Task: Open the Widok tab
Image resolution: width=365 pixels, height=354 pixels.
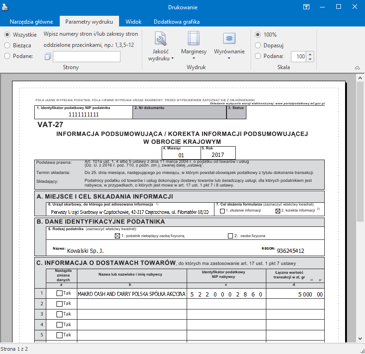Action: tap(133, 22)
